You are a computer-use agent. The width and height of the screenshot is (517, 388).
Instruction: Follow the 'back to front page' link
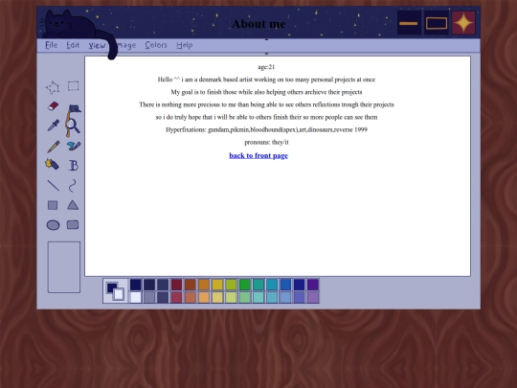click(x=258, y=156)
